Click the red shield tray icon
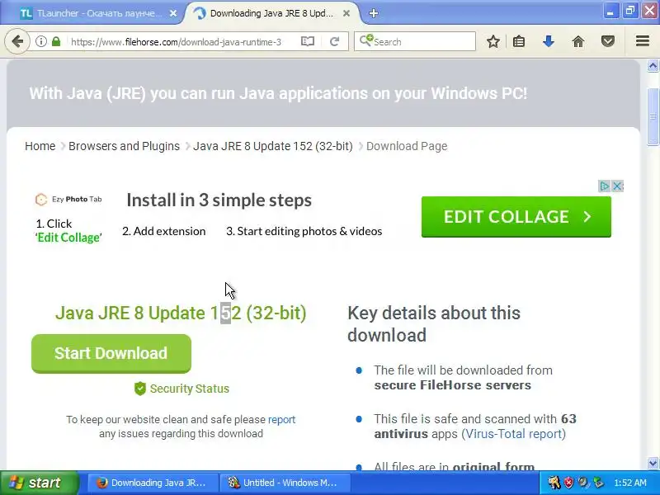Image resolution: width=660 pixels, height=495 pixels. click(x=569, y=483)
